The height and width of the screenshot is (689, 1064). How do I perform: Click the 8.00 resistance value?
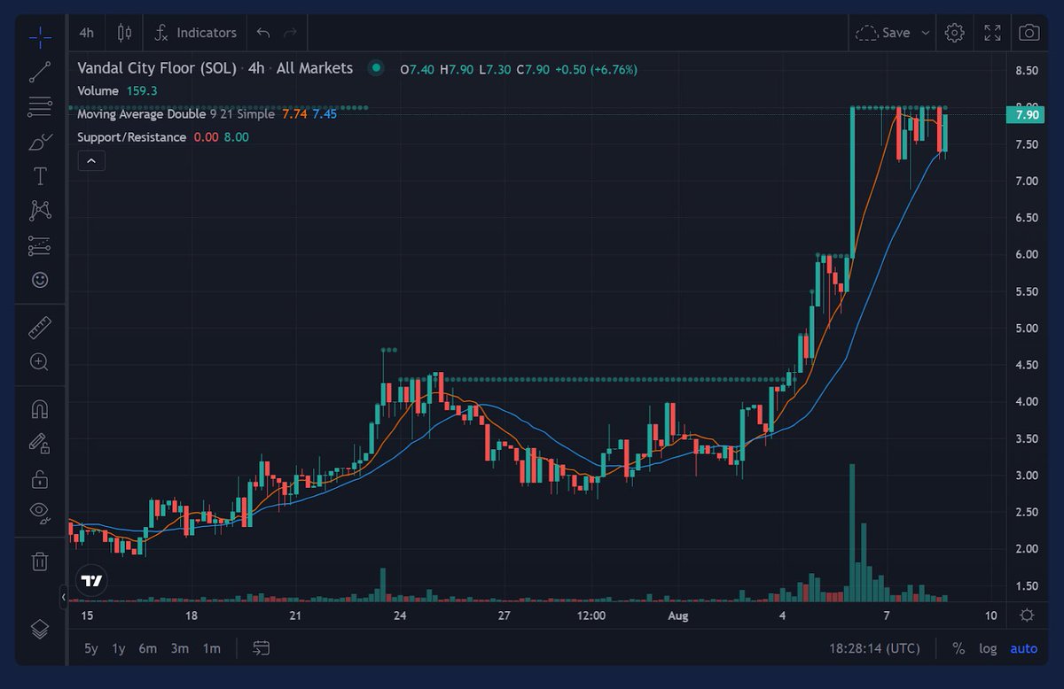[x=236, y=137]
